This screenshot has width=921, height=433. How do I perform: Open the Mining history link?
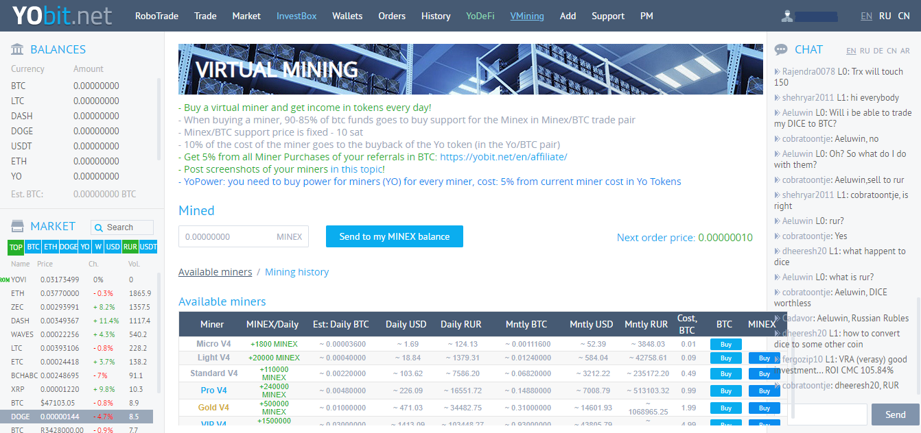pyautogui.click(x=296, y=272)
